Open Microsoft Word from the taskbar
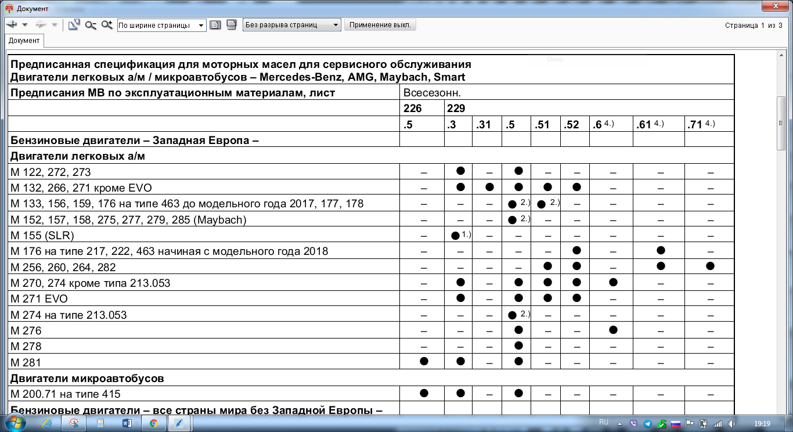The image size is (793, 432). tap(127, 423)
